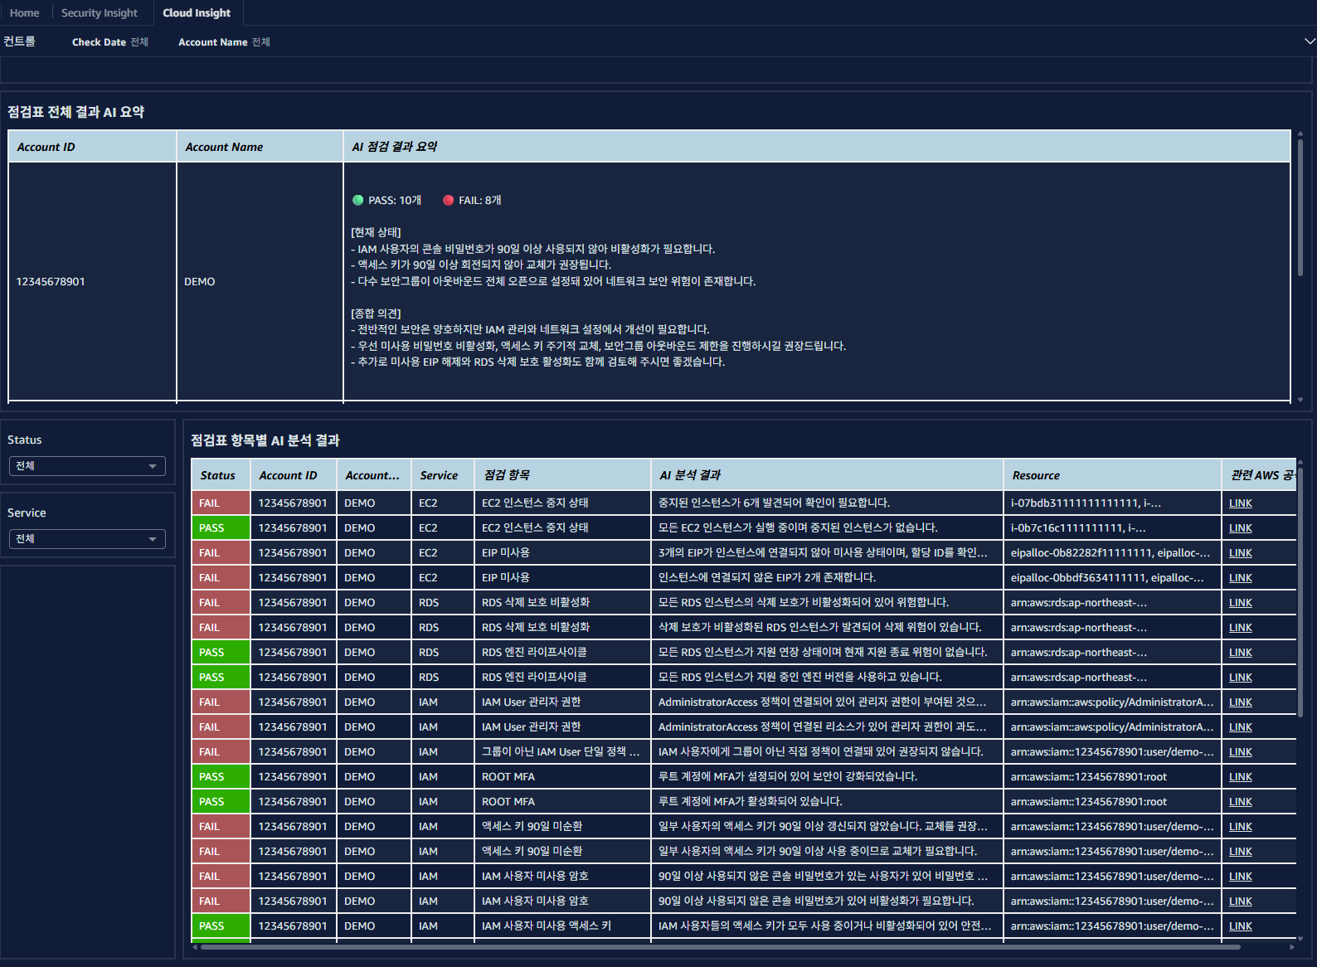
Task: Open the Service filter dropdown
Action: tap(87, 539)
